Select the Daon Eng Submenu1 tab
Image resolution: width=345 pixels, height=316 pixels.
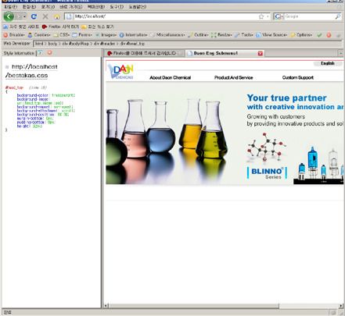[x=225, y=53]
